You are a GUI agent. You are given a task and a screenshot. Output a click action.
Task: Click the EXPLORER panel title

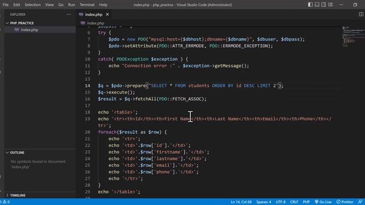point(18,14)
